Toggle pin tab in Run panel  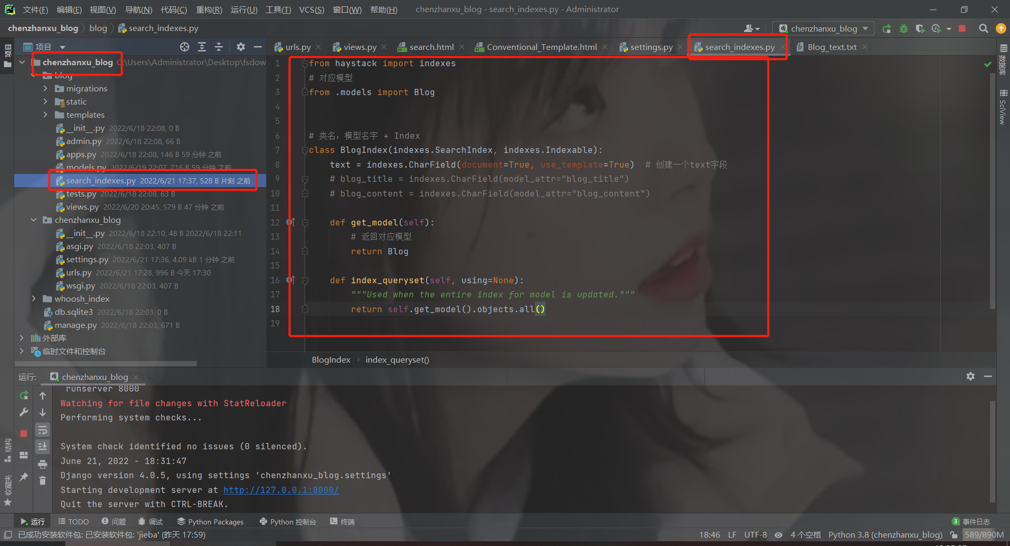pos(24,477)
